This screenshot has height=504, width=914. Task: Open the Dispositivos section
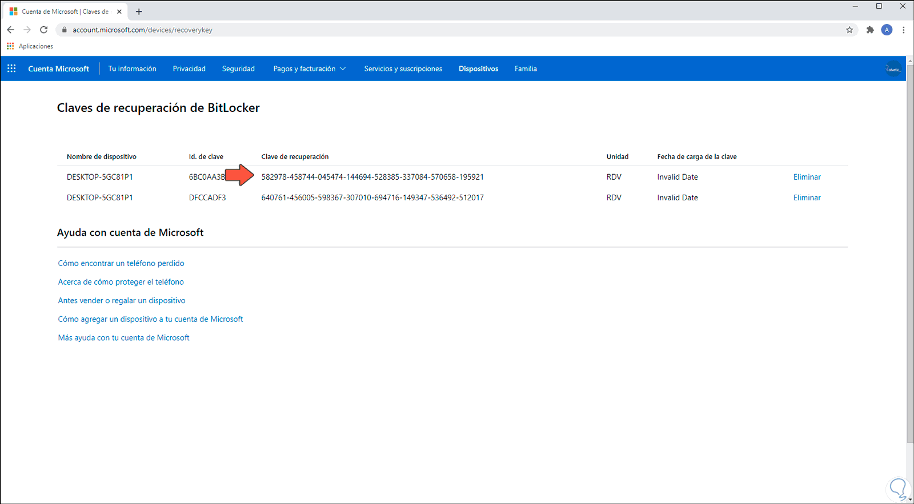(479, 68)
